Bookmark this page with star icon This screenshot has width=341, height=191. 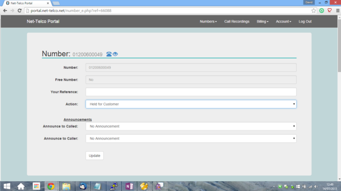pyautogui.click(x=314, y=11)
